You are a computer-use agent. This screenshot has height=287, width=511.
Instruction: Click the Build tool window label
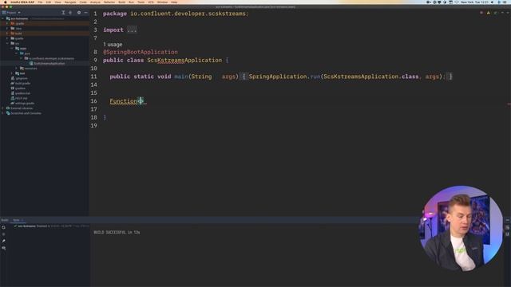(5, 220)
